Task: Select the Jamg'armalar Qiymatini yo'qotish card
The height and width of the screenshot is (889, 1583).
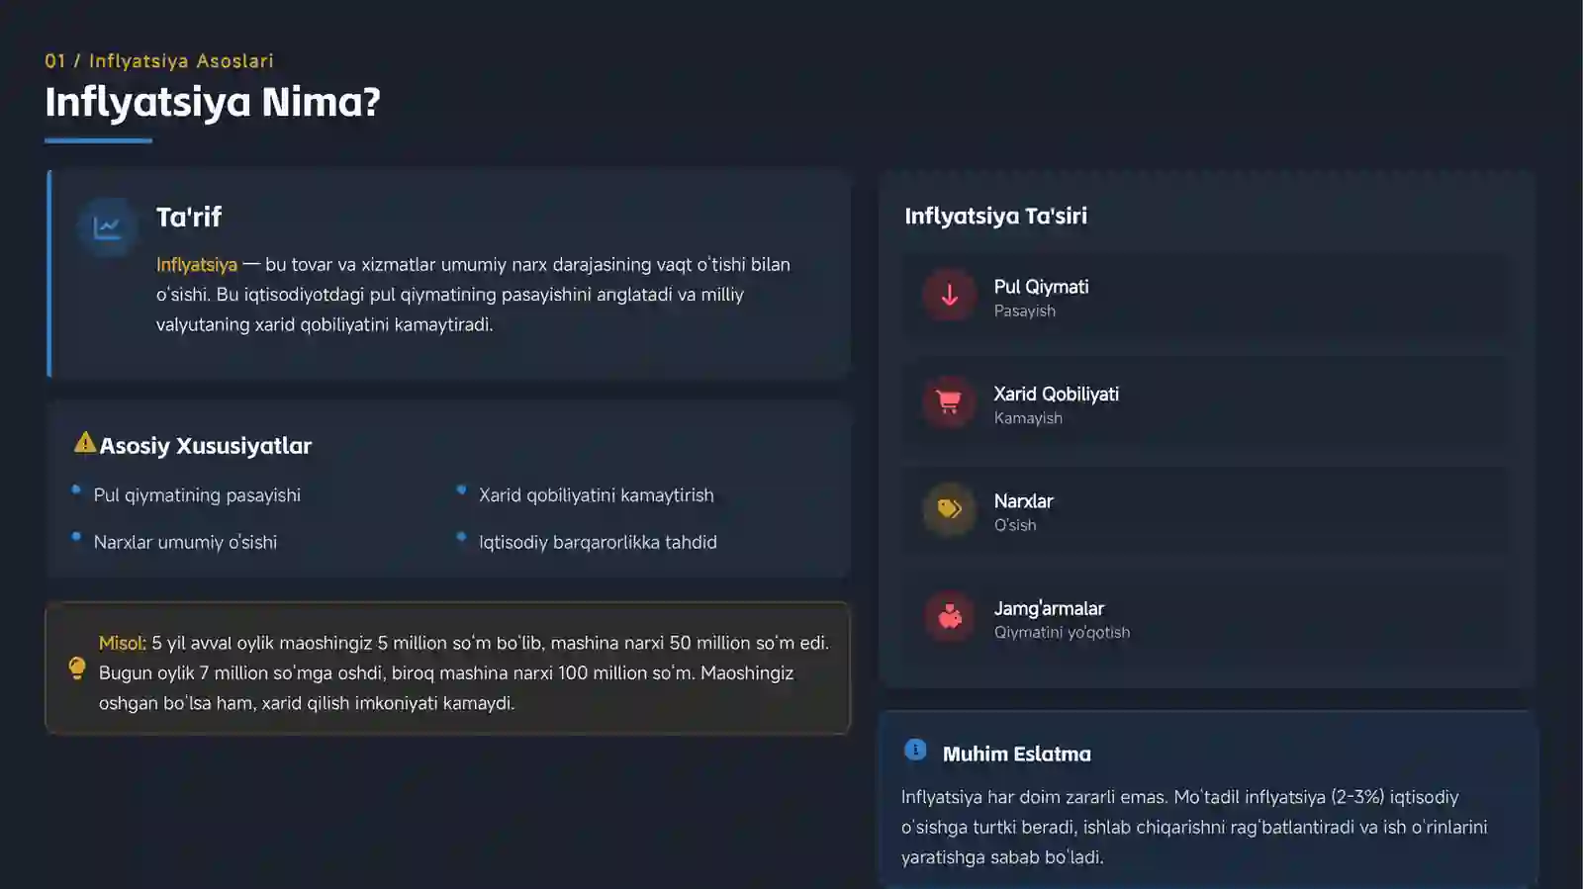Action: pyautogui.click(x=1206, y=619)
